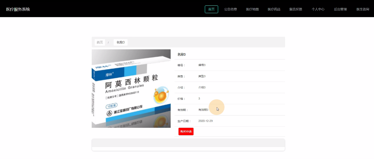
Task: Click the Amoxicillin Granules product image
Action: [x=131, y=88]
